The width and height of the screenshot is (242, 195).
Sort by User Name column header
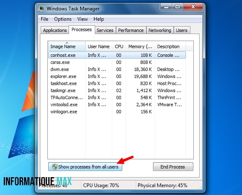[x=99, y=46]
